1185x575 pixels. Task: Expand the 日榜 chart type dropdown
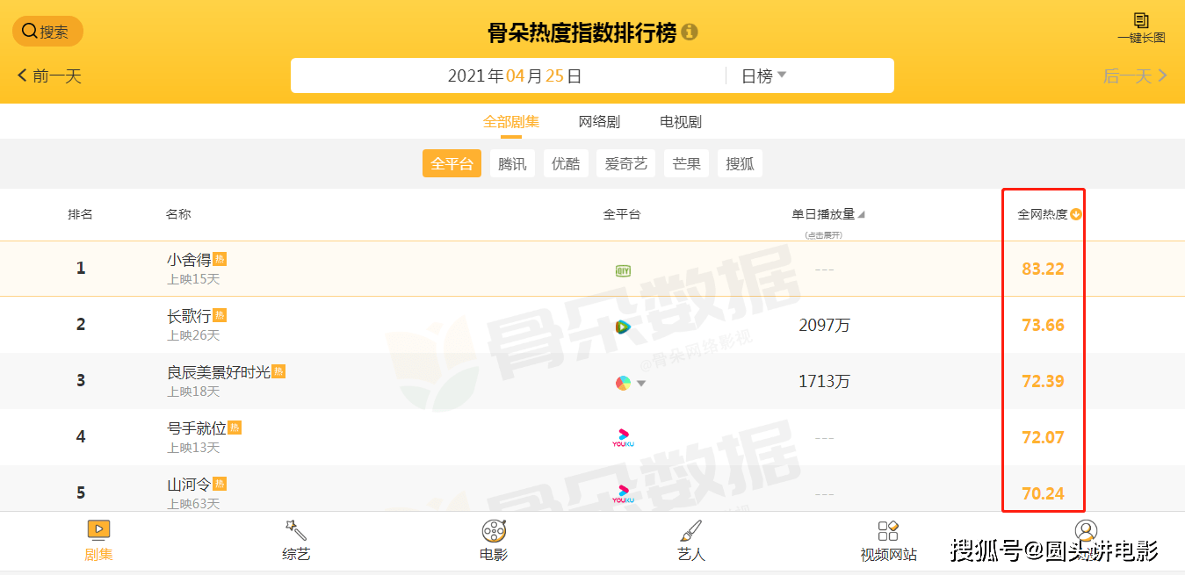coord(764,75)
